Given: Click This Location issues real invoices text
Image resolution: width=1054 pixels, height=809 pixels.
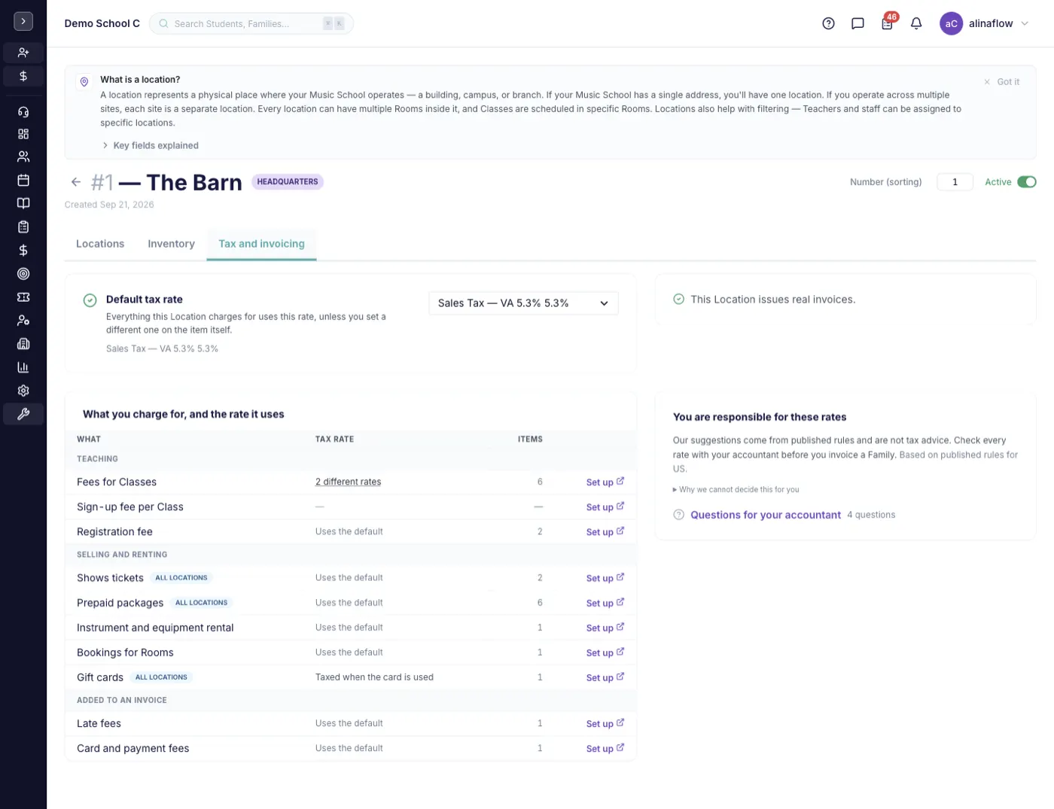Looking at the screenshot, I should (773, 300).
